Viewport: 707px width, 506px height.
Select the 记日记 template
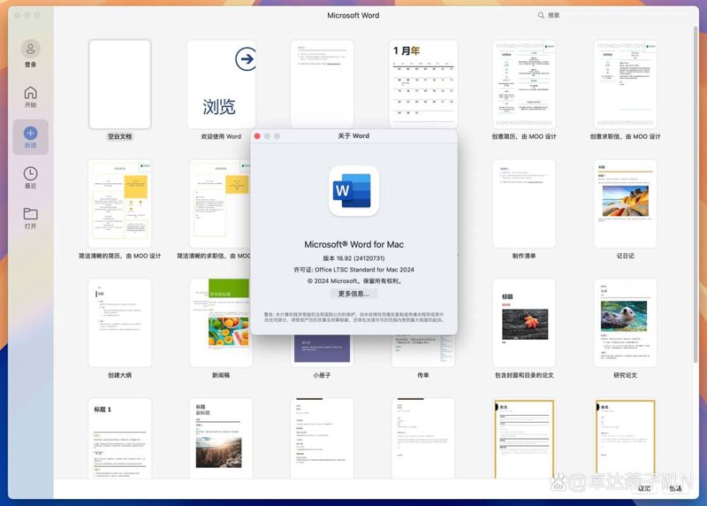pos(625,203)
